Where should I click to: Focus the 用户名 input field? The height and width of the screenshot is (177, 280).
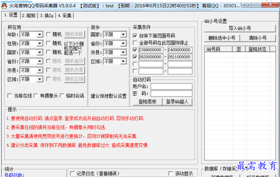(171, 87)
